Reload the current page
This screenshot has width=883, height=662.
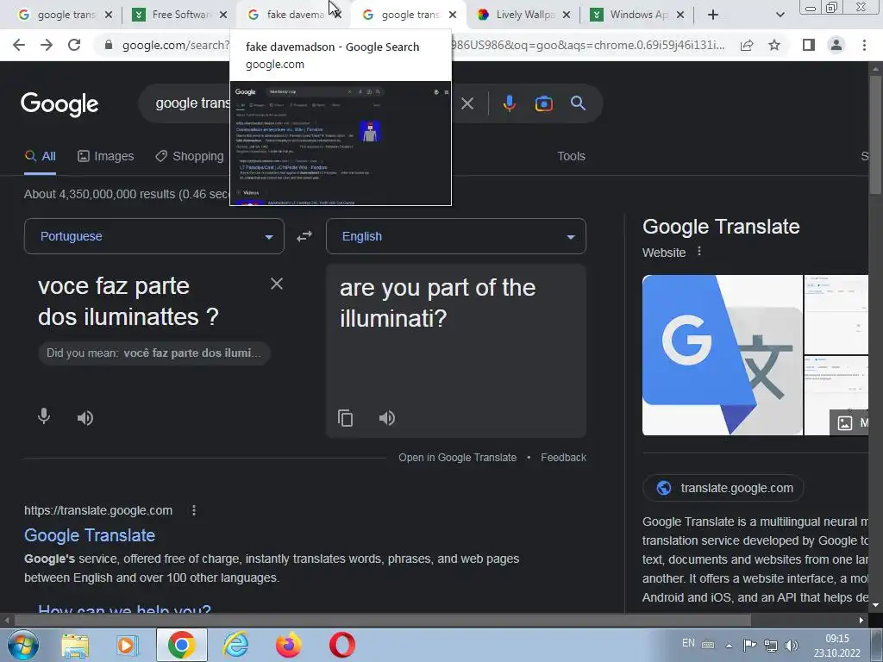(x=74, y=45)
